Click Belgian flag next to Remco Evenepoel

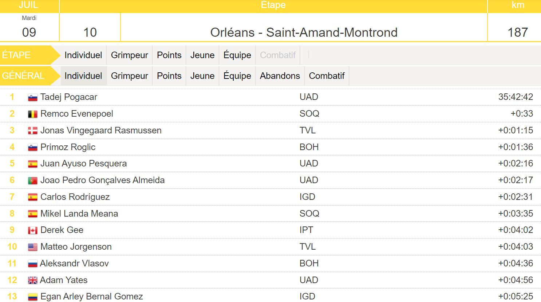click(33, 114)
